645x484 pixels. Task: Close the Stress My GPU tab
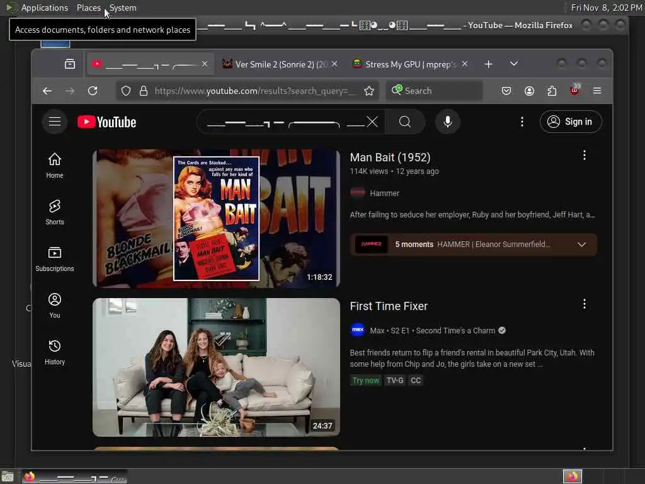(x=464, y=64)
